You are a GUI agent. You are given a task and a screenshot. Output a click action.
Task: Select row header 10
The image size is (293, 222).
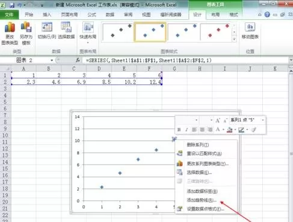point(5,135)
